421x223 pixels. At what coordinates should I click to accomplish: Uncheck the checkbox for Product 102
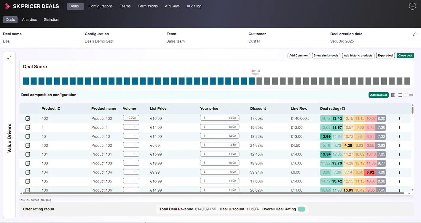coord(28,119)
